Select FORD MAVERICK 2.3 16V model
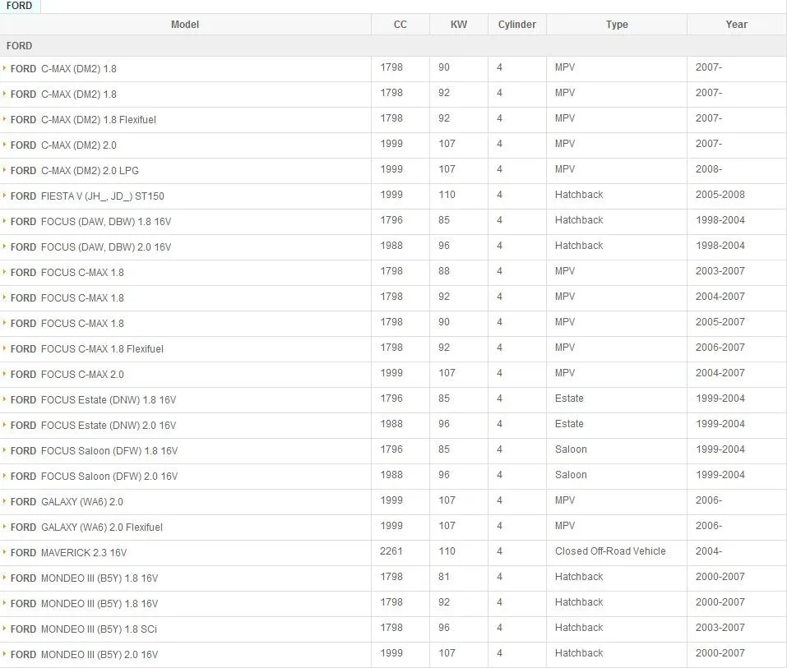787x668 pixels. click(68, 553)
